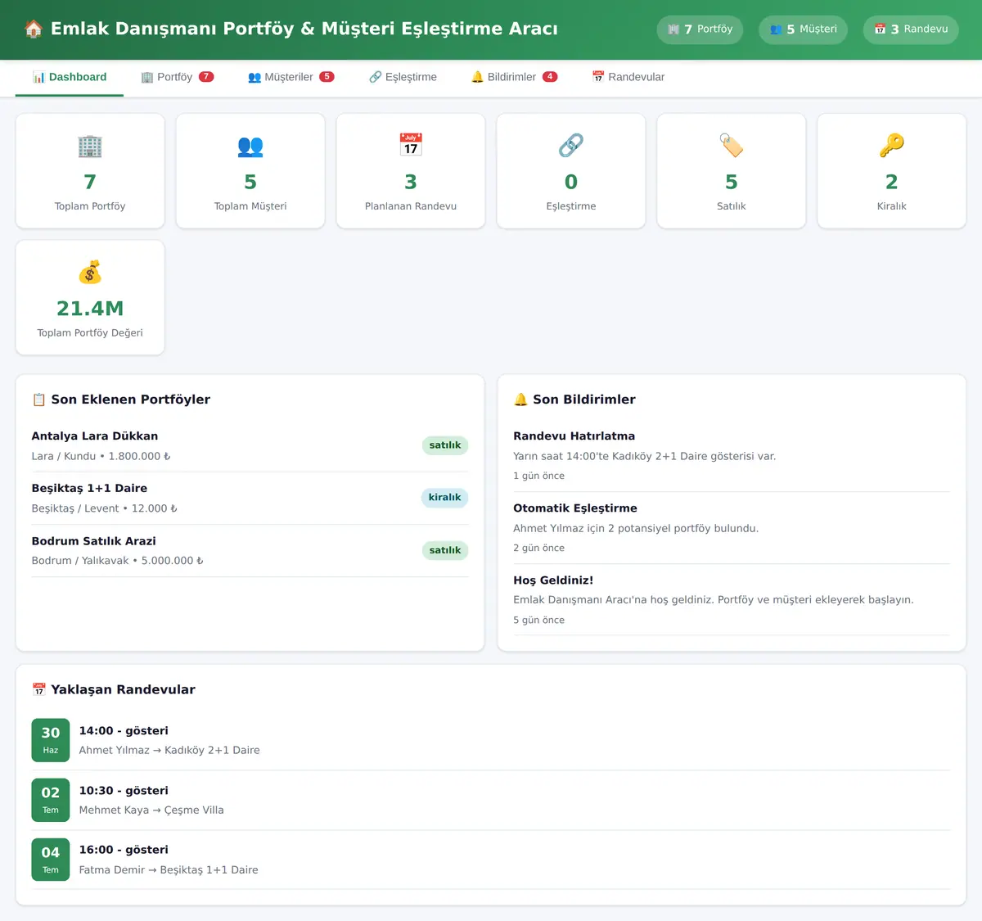
Task: Switch to the Portföy tab
Action: click(x=177, y=77)
